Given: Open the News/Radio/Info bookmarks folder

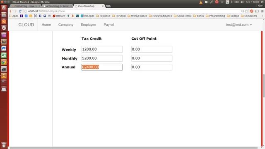Looking at the screenshot, I should tap(160, 16).
